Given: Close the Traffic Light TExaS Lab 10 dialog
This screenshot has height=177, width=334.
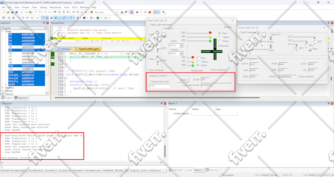Looking at the screenshot, I should tap(233, 21).
